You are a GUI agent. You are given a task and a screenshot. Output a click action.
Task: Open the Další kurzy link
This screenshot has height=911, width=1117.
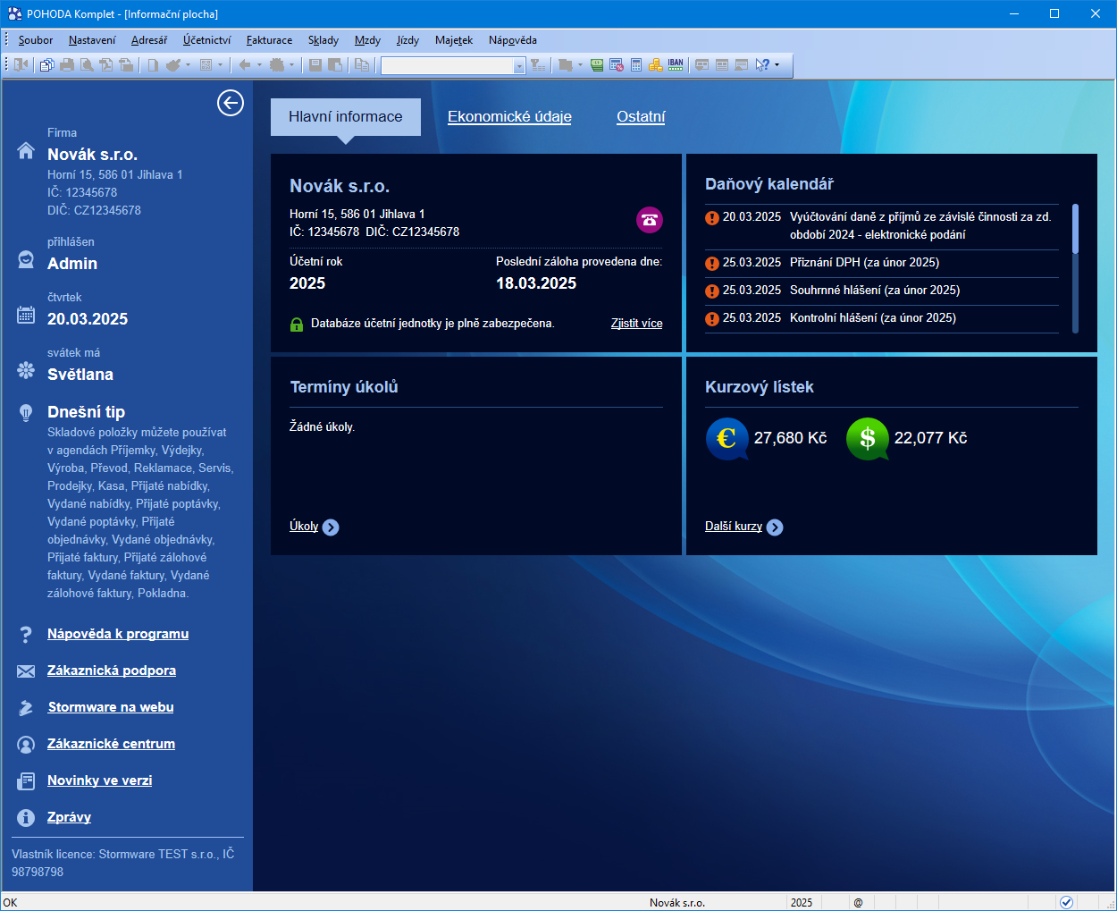tap(734, 527)
